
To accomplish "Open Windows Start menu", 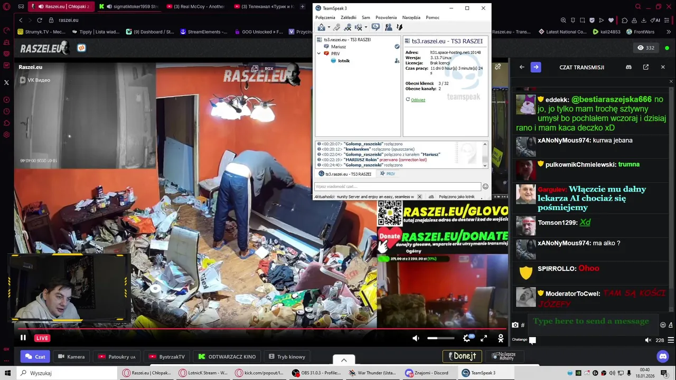I will click(x=7, y=373).
